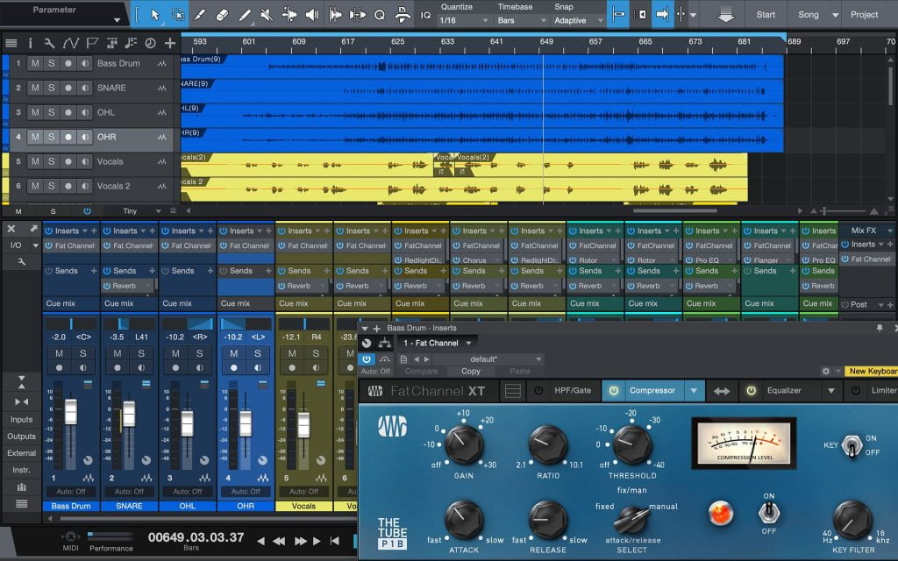This screenshot has width=898, height=561.
Task: Select the Range tool
Action: (x=177, y=15)
